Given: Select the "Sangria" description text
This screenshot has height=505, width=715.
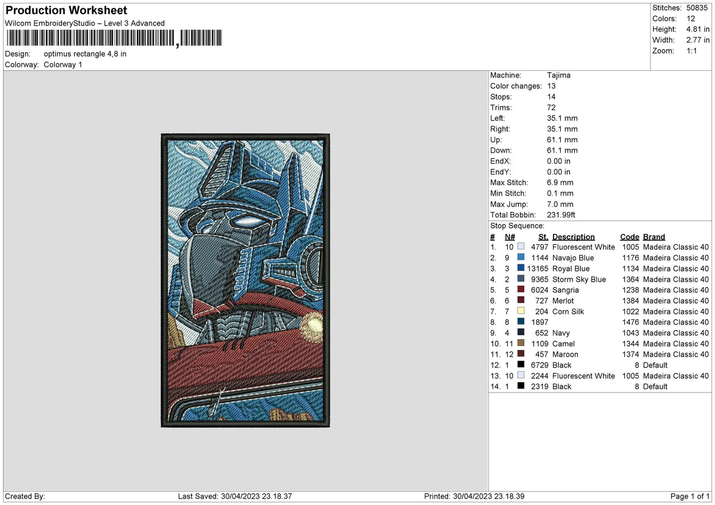Looking at the screenshot, I should (x=565, y=290).
